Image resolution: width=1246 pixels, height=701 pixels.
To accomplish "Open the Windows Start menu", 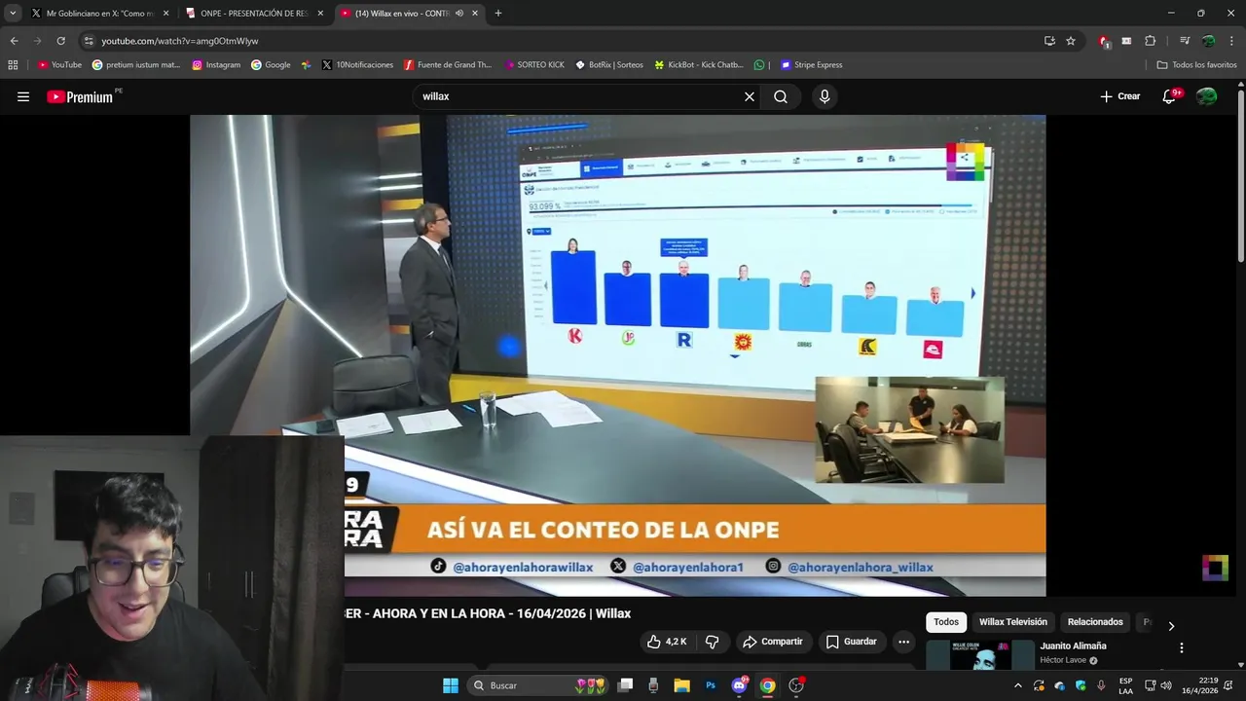I will point(451,685).
